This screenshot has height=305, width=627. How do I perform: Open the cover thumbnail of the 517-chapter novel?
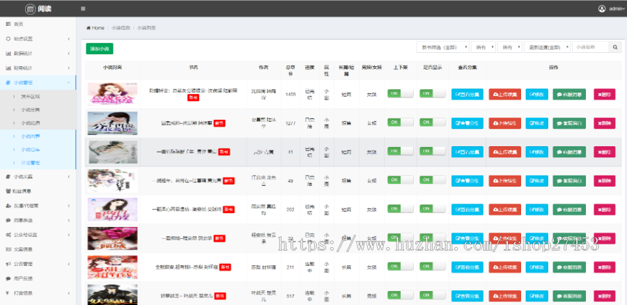(112, 295)
